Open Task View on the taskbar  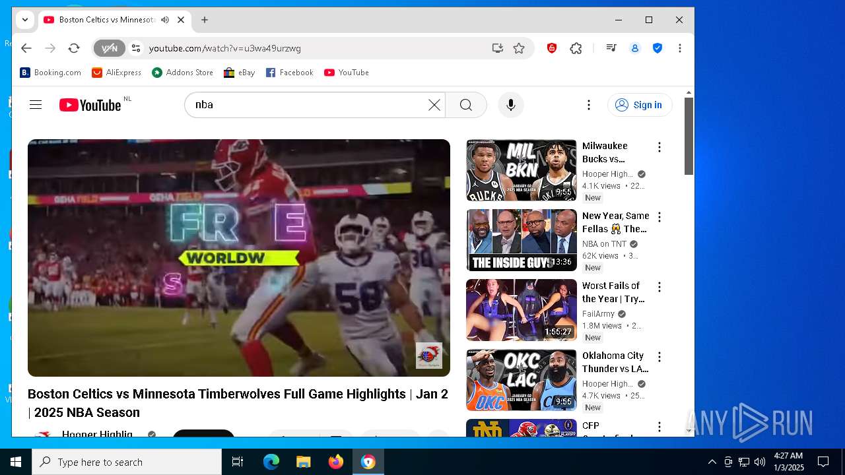238,462
